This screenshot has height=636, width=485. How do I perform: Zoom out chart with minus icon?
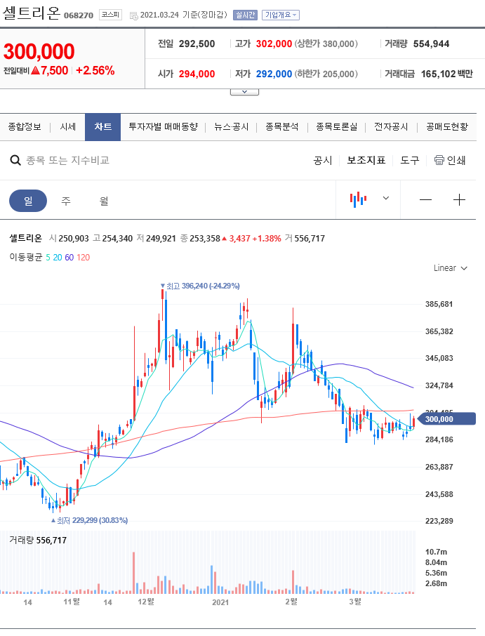coord(425,199)
